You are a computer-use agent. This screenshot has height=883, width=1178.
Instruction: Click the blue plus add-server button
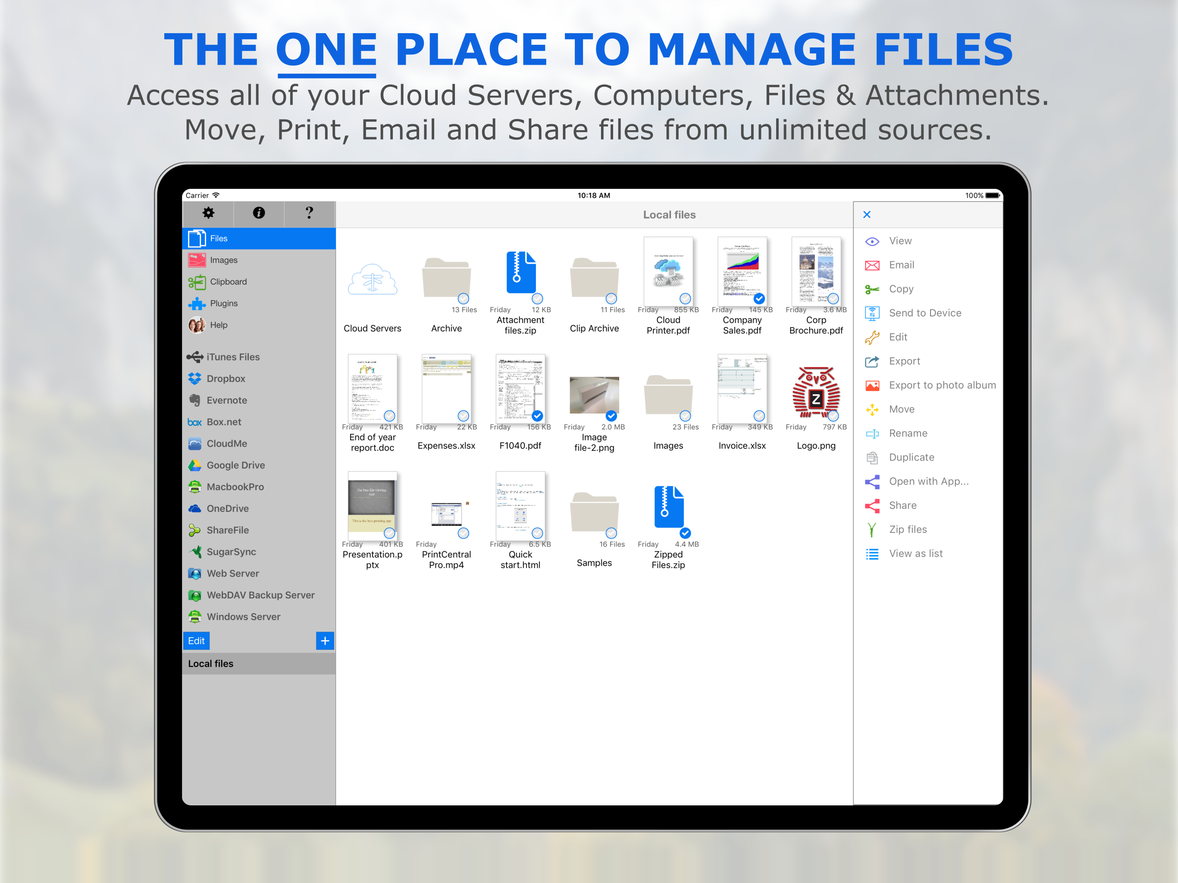tap(325, 641)
